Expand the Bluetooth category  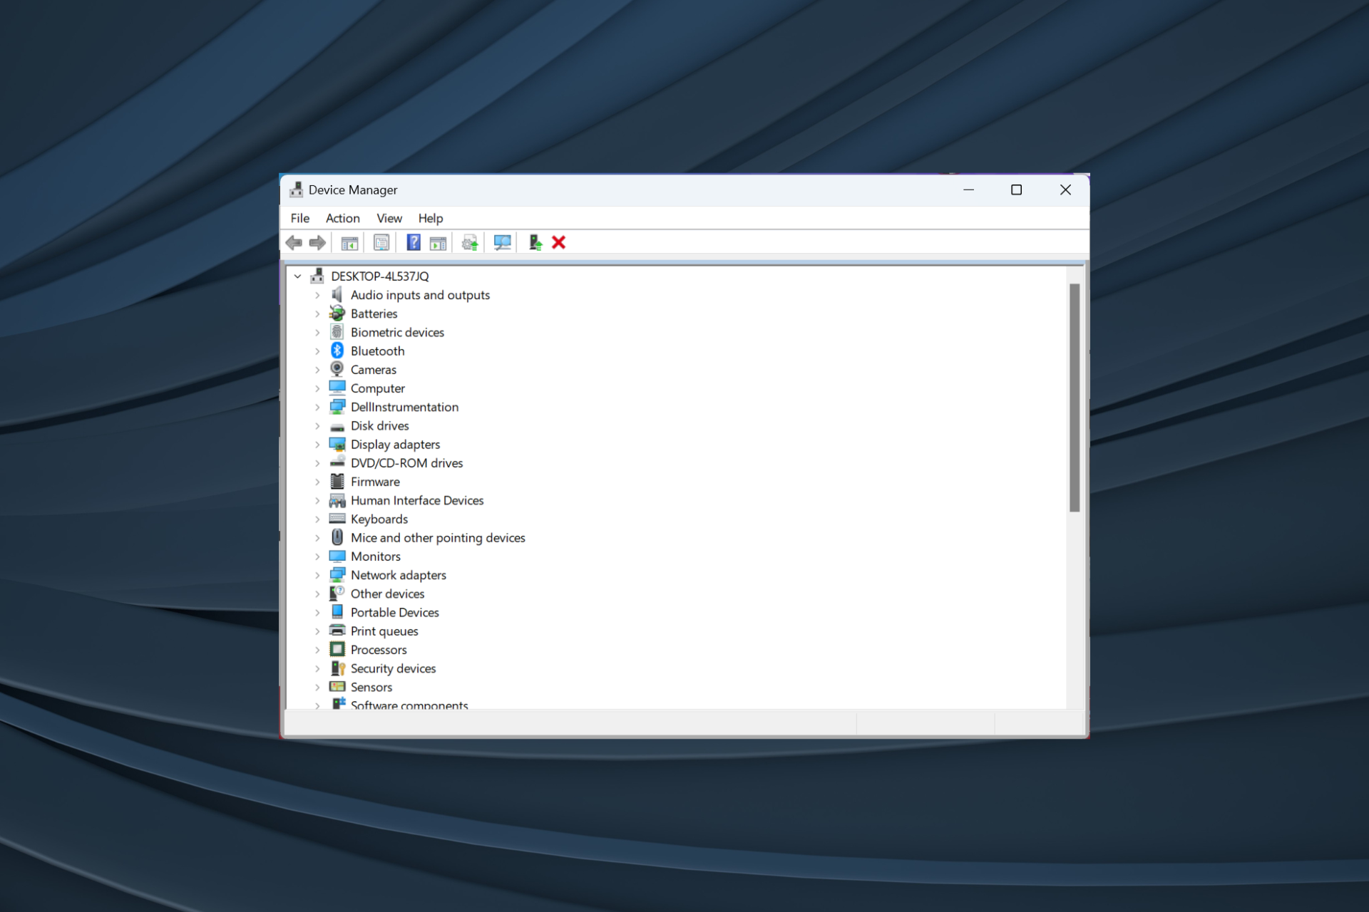coord(318,351)
